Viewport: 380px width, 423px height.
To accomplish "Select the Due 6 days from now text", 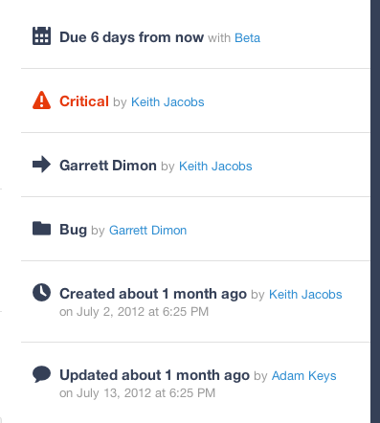I will pyautogui.click(x=131, y=37).
